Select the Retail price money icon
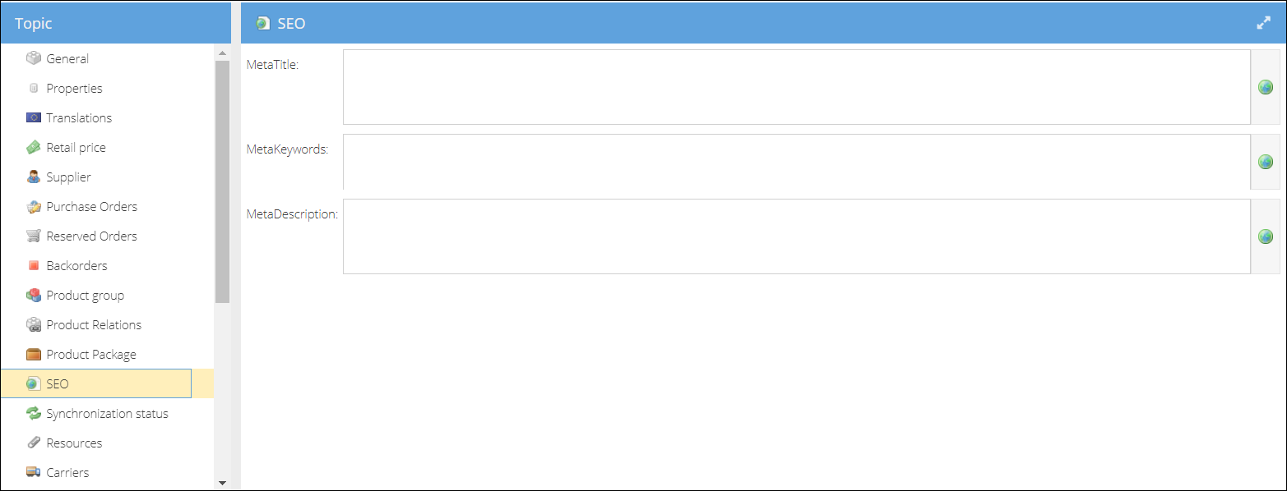This screenshot has height=491, width=1287. coord(34,147)
